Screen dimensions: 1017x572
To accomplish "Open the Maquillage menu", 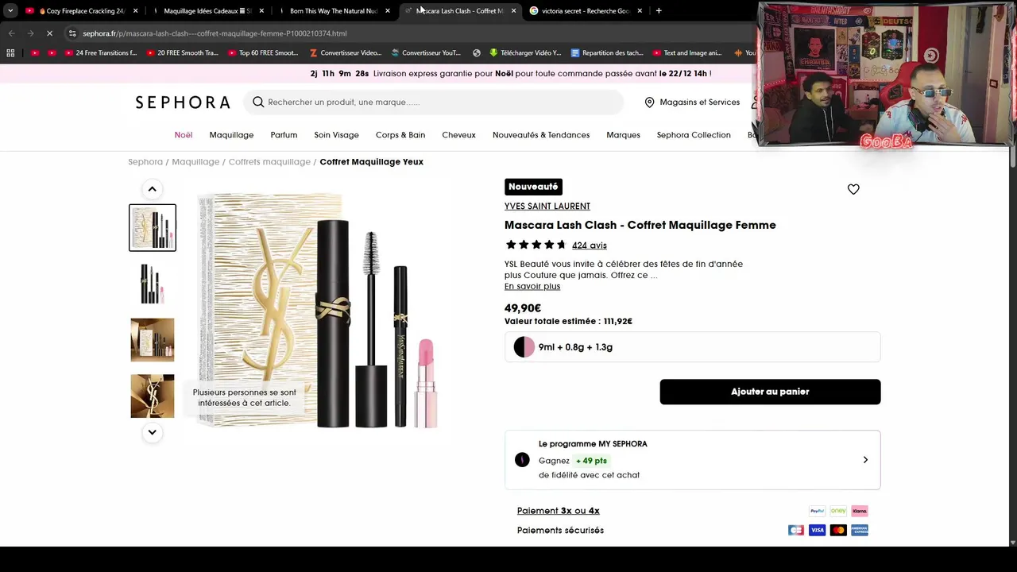I will [x=231, y=135].
